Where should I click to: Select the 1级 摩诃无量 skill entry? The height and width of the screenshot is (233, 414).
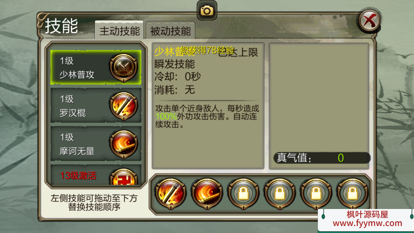click(96, 144)
